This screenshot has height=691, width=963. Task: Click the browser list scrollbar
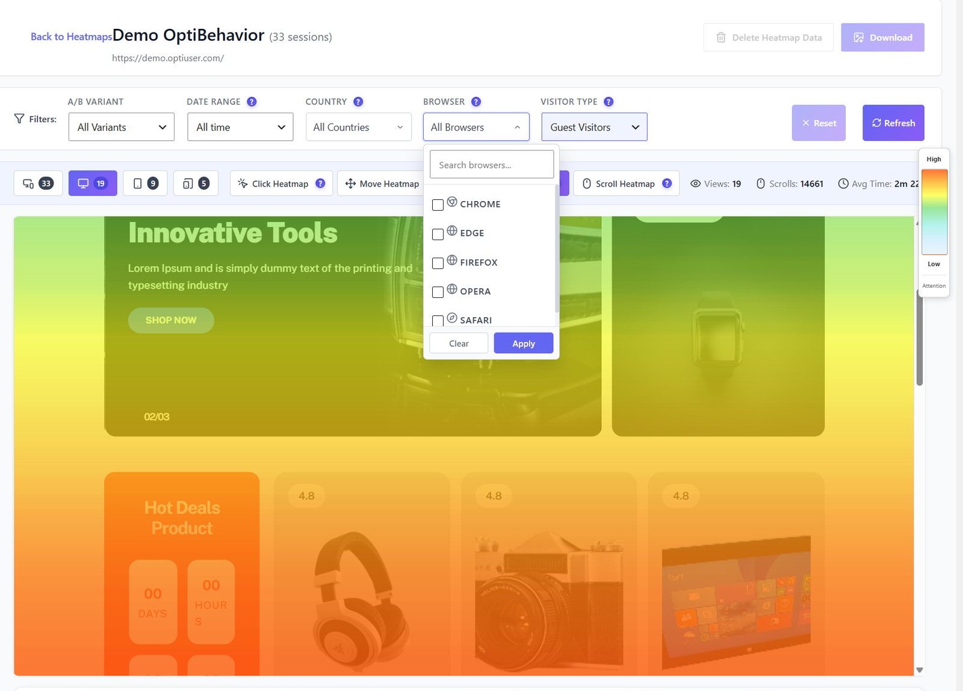point(557,248)
